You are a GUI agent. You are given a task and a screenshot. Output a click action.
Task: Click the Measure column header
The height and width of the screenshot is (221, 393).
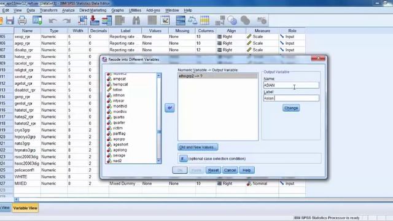[262, 31]
